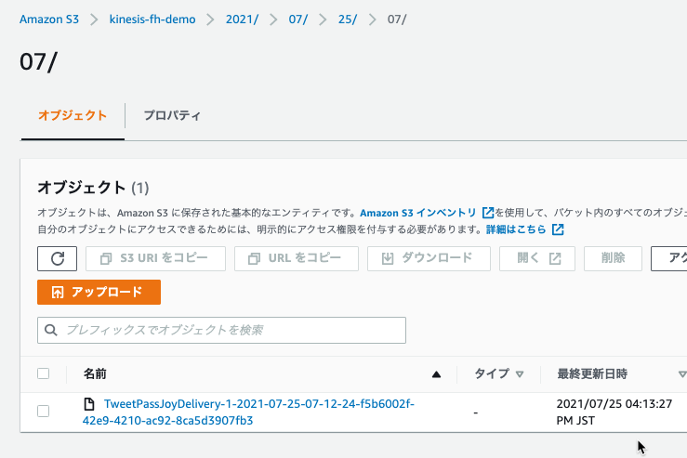The image size is (687, 458).
Task: Switch to the オブジェクト tab
Action: [x=73, y=115]
